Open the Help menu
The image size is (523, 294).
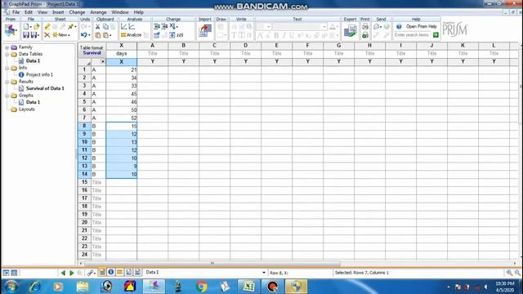138,12
